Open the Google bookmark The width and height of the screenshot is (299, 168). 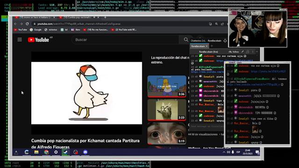click(36, 30)
